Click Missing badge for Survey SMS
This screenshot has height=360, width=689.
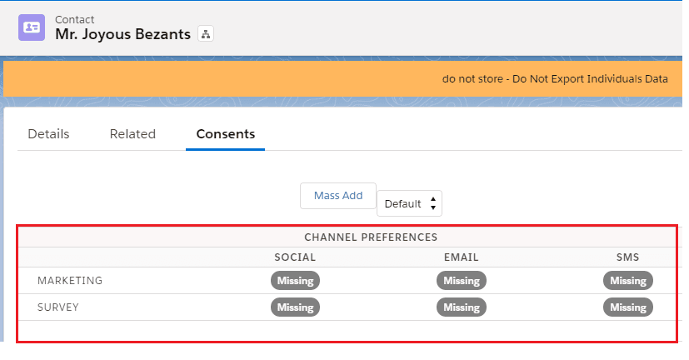coord(627,307)
